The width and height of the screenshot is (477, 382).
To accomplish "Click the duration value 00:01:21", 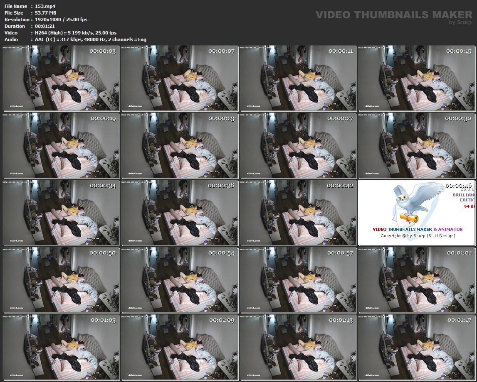I will 45,26.
